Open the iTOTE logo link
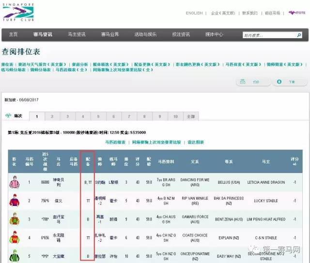The image size is (310, 263). (296, 13)
